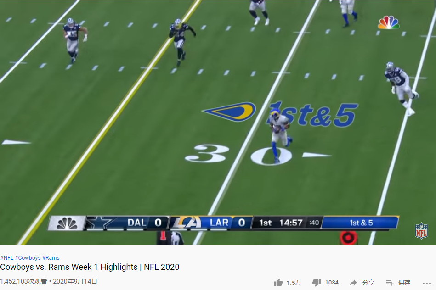This screenshot has height=290, width=436.
Task: Click the view count and upload date text
Action: tap(49, 281)
